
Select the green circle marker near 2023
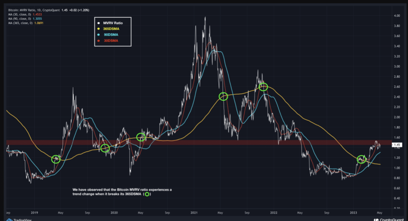(x=361, y=159)
